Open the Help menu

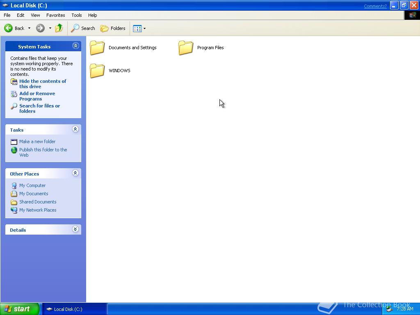(92, 15)
